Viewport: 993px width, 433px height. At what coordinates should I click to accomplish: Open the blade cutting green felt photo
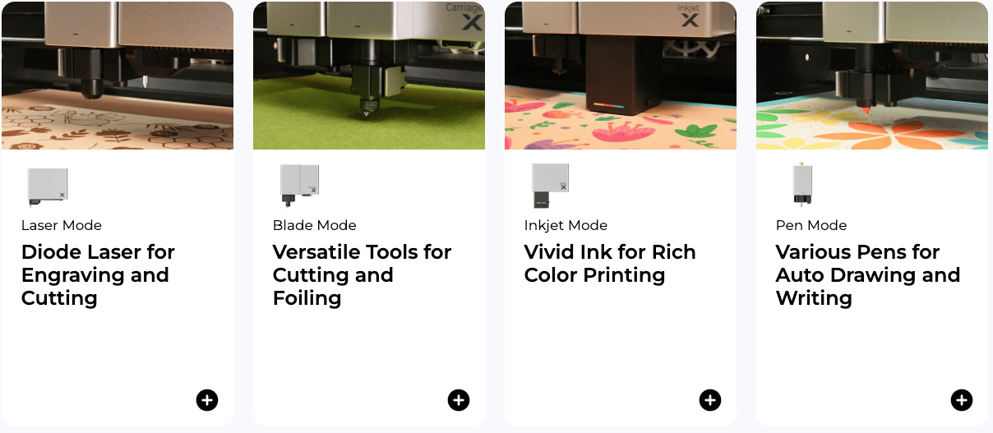pos(369,76)
